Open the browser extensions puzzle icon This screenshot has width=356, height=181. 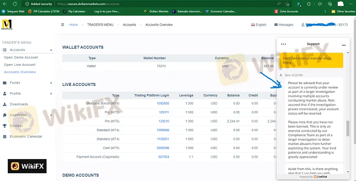click(309, 4)
